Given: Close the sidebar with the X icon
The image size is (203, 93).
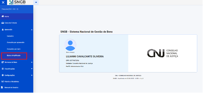Looking at the screenshot, I should pos(3,3).
